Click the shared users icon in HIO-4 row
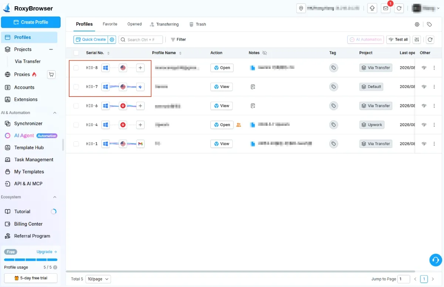 (x=239, y=125)
